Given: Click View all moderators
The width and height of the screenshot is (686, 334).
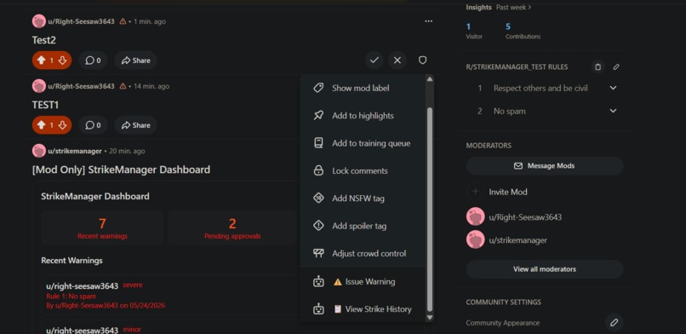Looking at the screenshot, I should [545, 269].
